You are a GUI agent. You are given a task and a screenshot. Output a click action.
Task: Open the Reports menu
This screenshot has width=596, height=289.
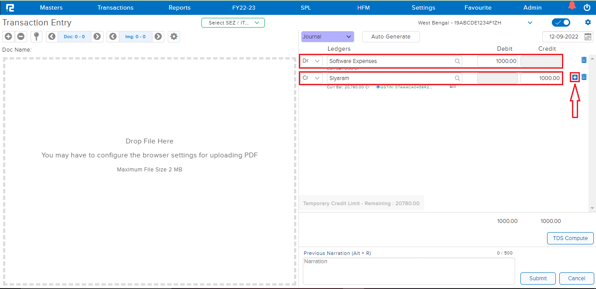pyautogui.click(x=180, y=7)
